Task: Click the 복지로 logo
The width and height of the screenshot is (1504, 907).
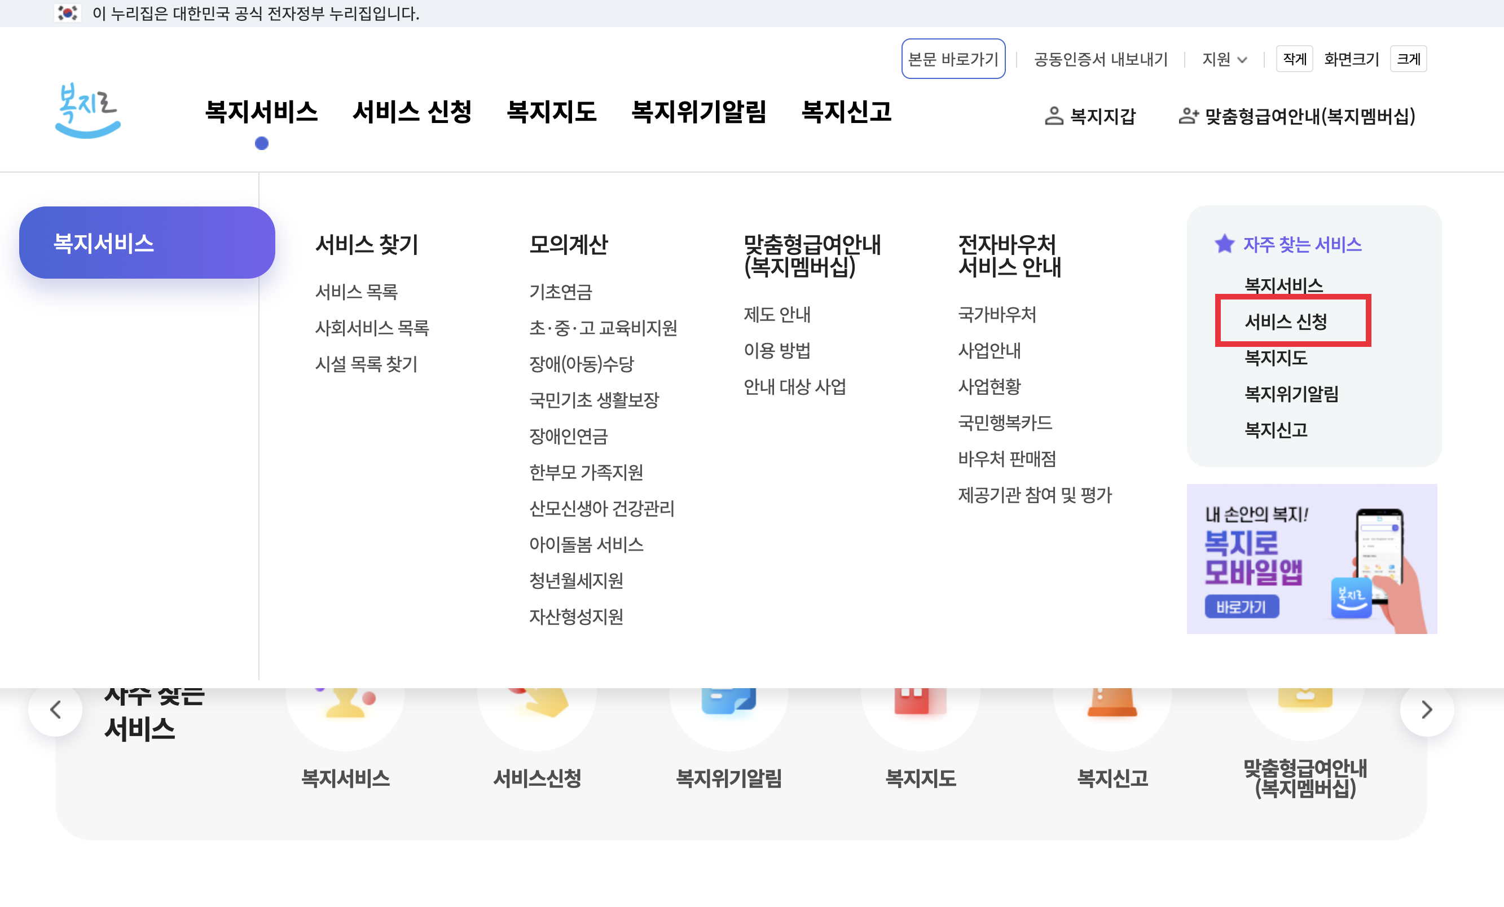Action: (88, 111)
